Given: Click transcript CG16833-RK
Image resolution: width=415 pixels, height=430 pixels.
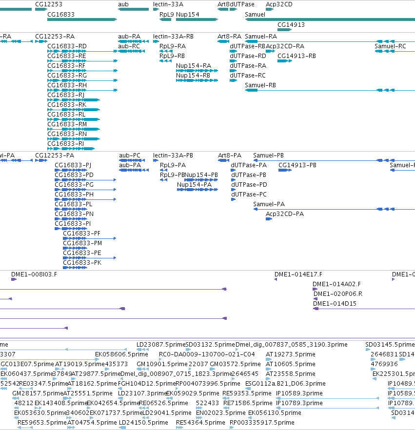Looking at the screenshot, I should coord(67,105).
